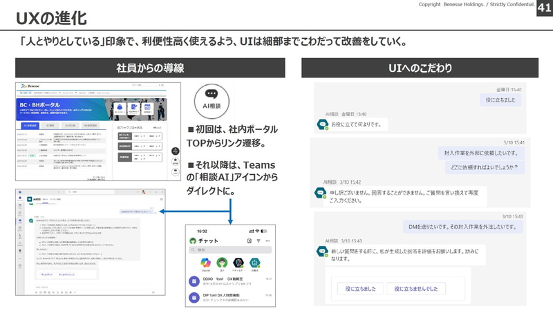
Task: Tap profile avatar beside チャット on mobile
Action: tap(193, 241)
